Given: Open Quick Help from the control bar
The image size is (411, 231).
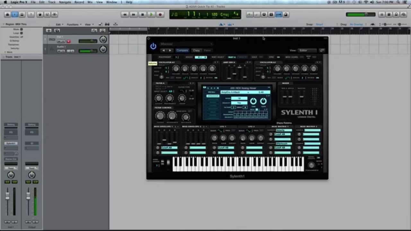Looking at the screenshot, I should (31, 14).
